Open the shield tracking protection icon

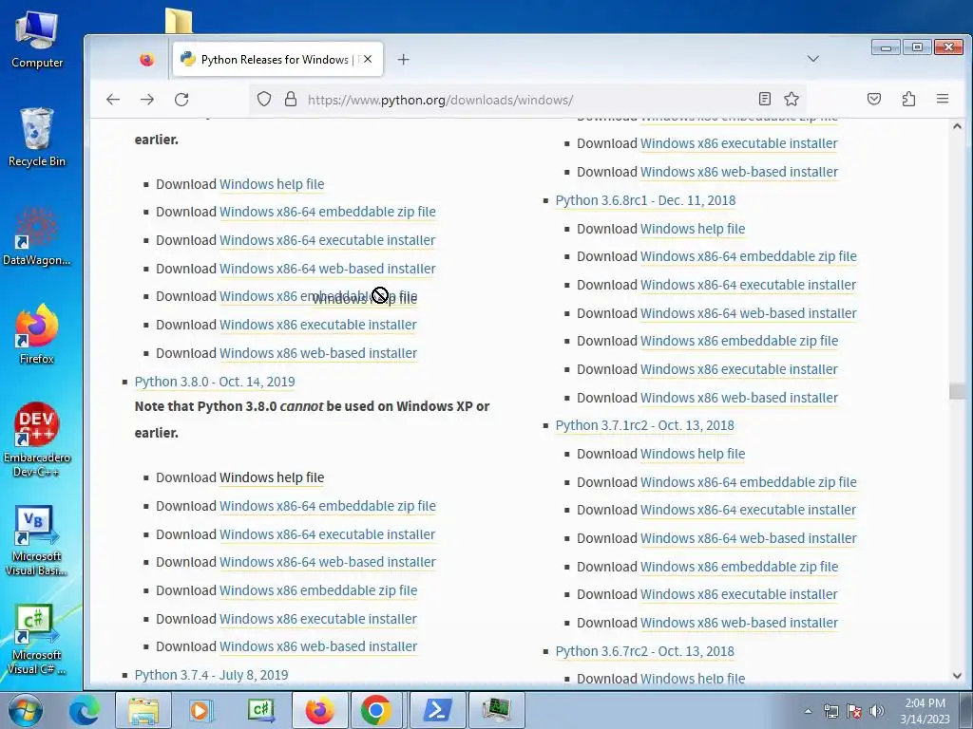tap(264, 99)
